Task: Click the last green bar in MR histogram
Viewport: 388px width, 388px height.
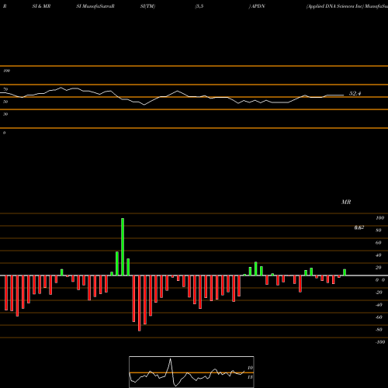Action: (x=345, y=272)
